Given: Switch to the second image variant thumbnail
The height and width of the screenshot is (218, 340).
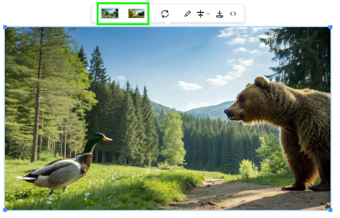Looking at the screenshot, I should coord(136,13).
